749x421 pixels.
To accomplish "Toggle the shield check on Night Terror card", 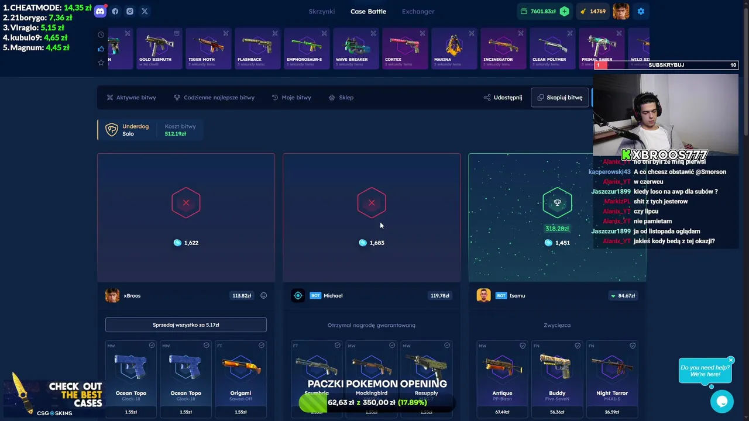I will [x=633, y=346].
